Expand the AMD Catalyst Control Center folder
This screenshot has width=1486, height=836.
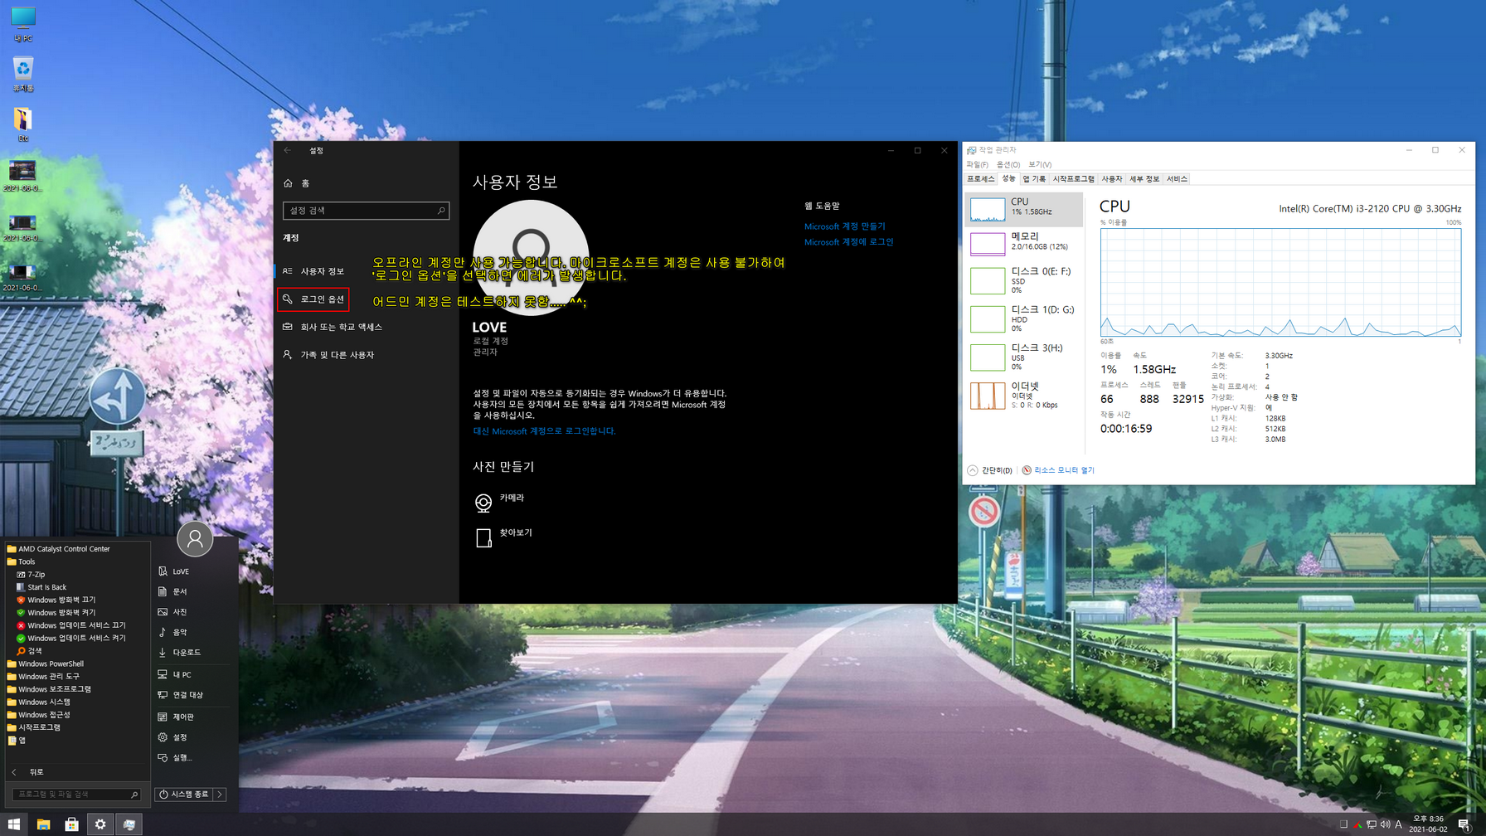58,549
